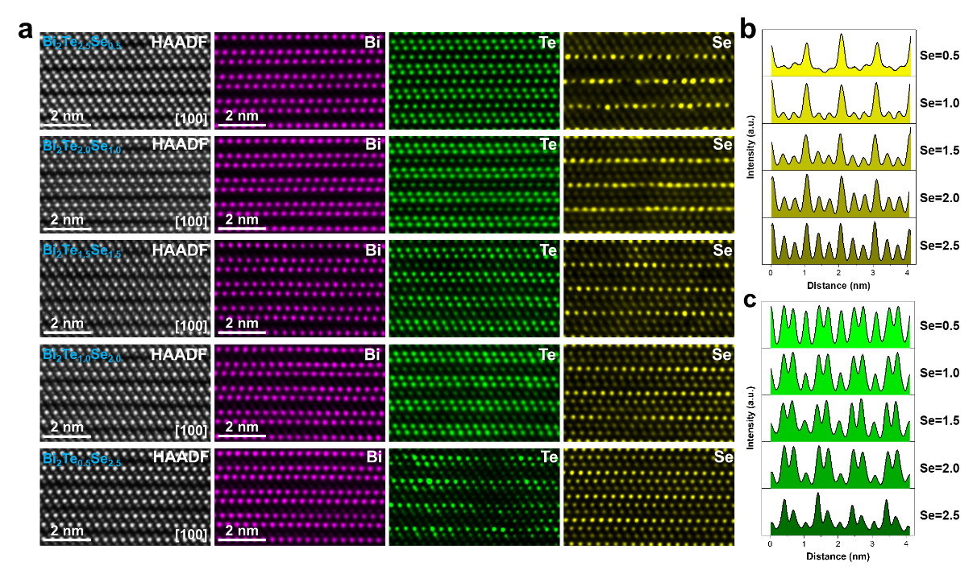
Task: Select the Bi2Te2.0Se1.0 HAADF image
Action: point(125,184)
